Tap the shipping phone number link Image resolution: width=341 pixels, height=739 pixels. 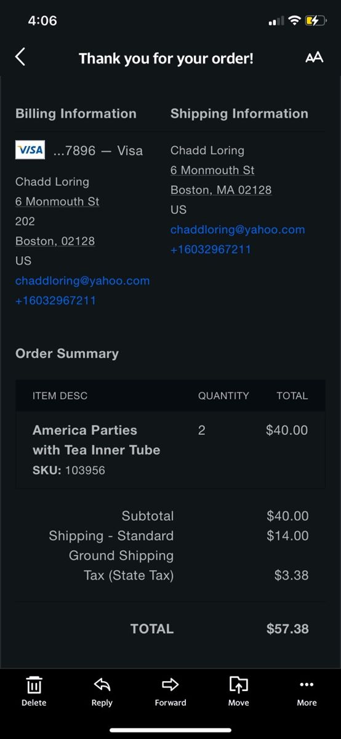click(211, 249)
